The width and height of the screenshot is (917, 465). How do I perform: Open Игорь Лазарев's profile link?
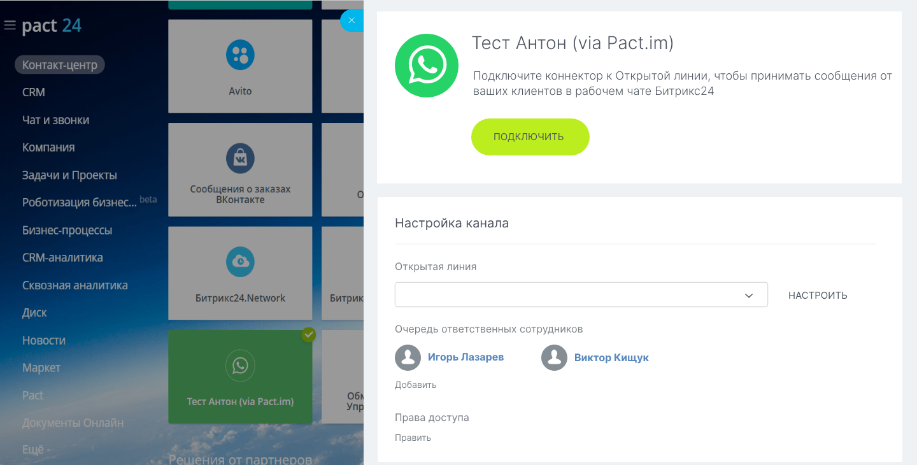(466, 357)
